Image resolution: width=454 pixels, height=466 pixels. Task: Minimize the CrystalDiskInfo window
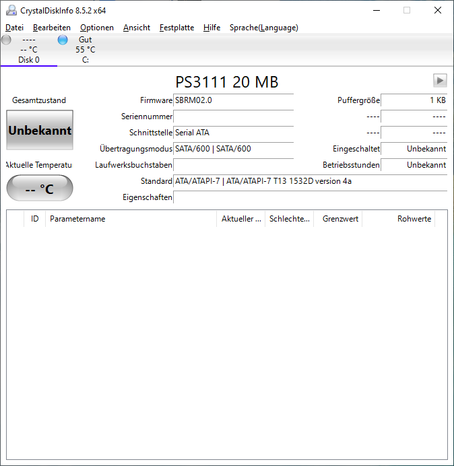(377, 10)
